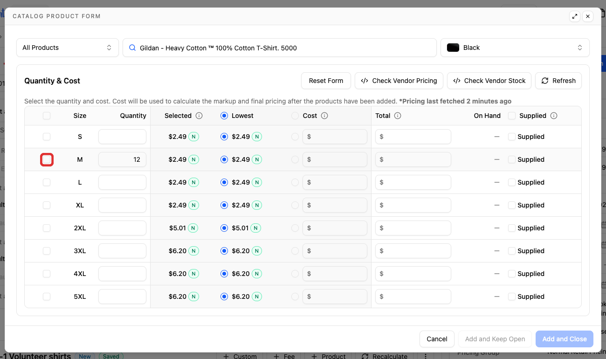Screen dimensions: 606x359
Task: Click the search magnifier icon
Action: [132, 48]
